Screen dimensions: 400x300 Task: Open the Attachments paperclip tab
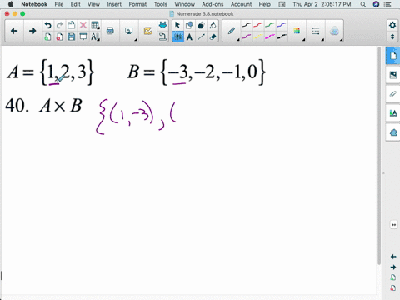(393, 94)
